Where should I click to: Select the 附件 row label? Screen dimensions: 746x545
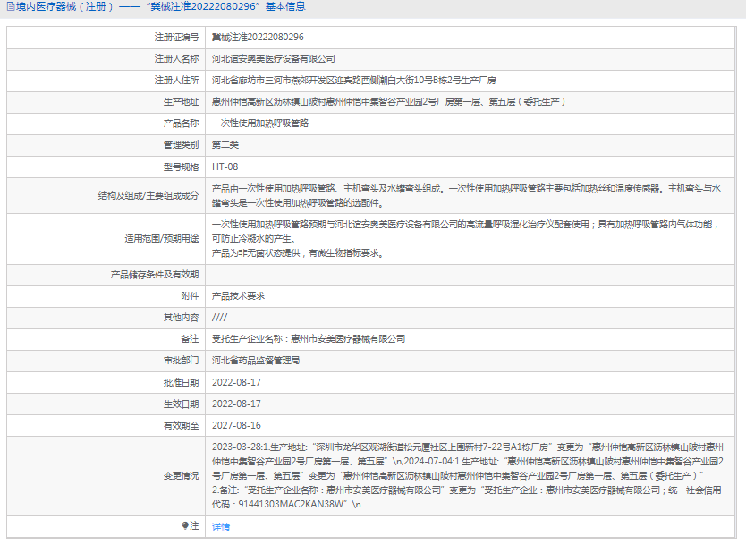point(190,296)
